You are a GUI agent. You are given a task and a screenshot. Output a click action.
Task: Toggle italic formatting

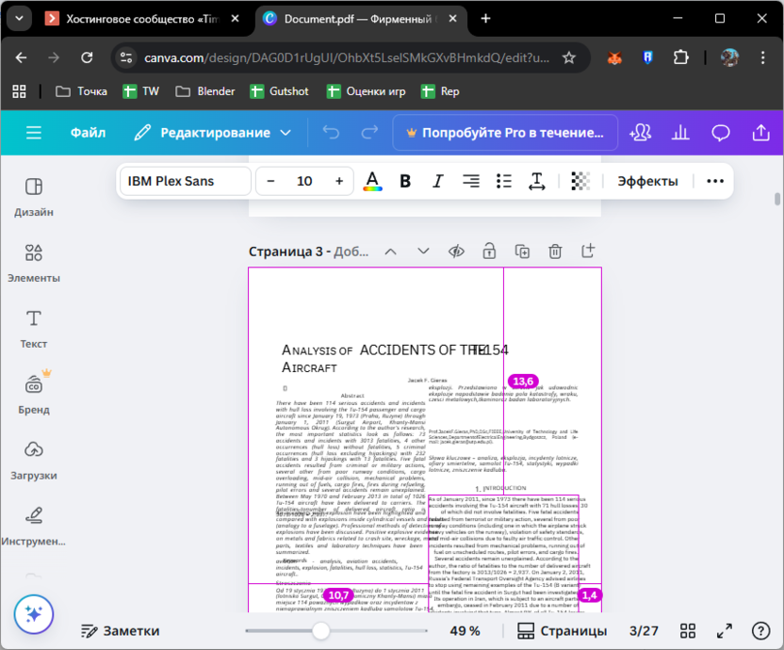437,181
